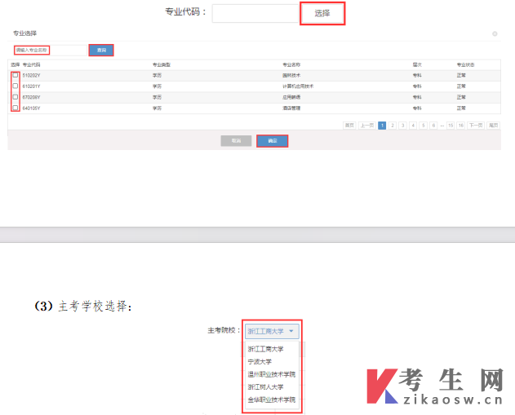The image size is (515, 415).
Task: Click the 专业类型 column header
Action: point(162,64)
